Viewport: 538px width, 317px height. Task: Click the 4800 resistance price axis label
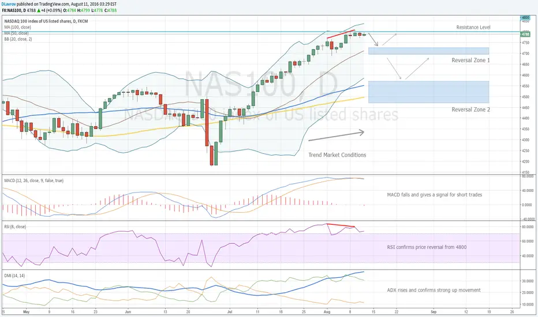tap(526, 17)
